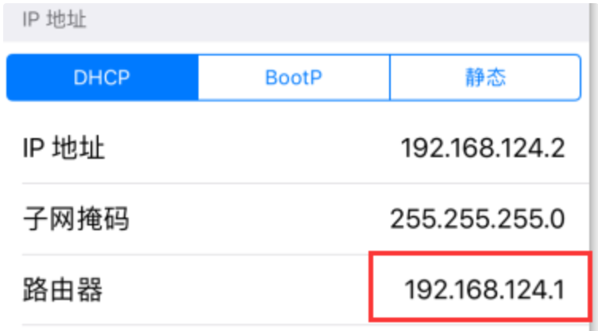The height and width of the screenshot is (331, 598).
Task: Tap the word BootP in the segmented control
Action: click(x=294, y=78)
